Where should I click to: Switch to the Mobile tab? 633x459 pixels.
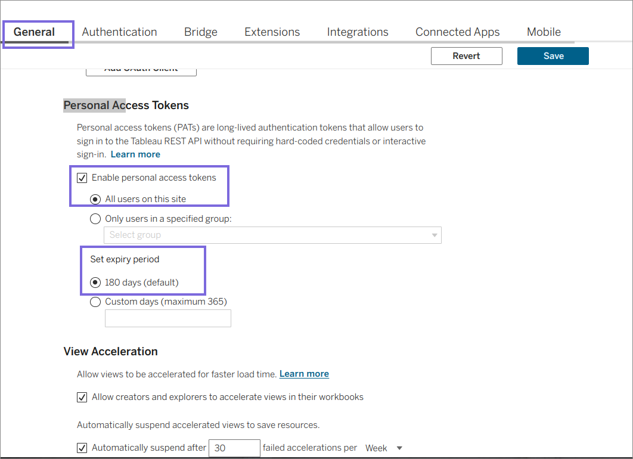coord(543,32)
